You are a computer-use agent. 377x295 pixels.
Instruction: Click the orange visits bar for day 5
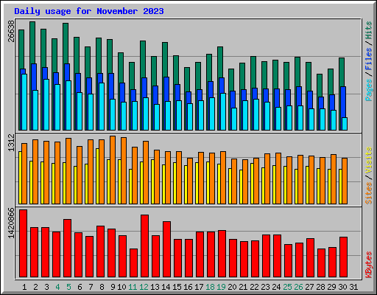68,171
